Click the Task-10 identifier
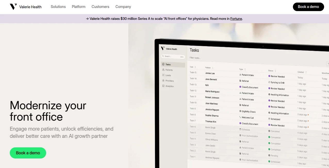Image resolution: width=329 pixels, height=168 pixels. pos(193,103)
